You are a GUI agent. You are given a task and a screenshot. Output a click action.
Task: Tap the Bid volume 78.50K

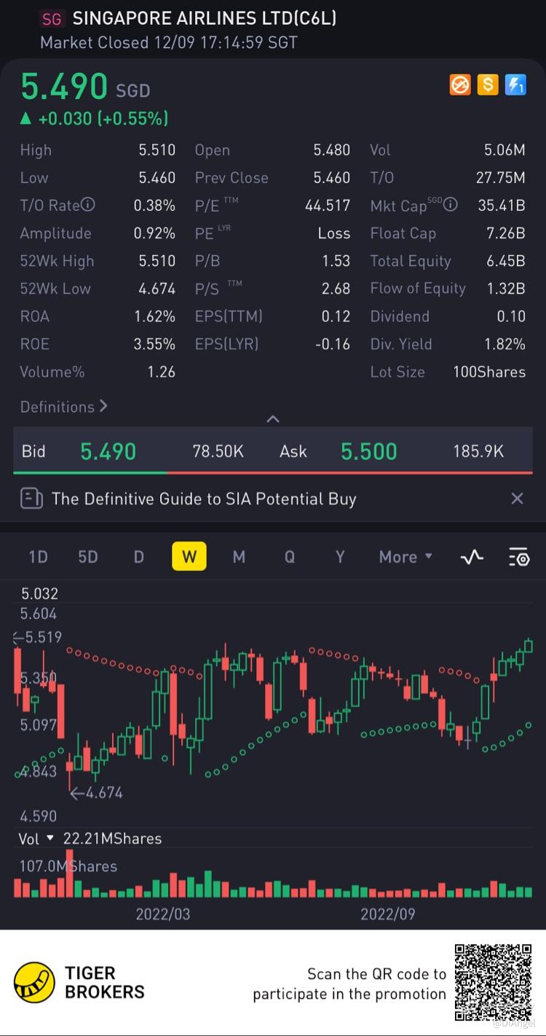[218, 451]
